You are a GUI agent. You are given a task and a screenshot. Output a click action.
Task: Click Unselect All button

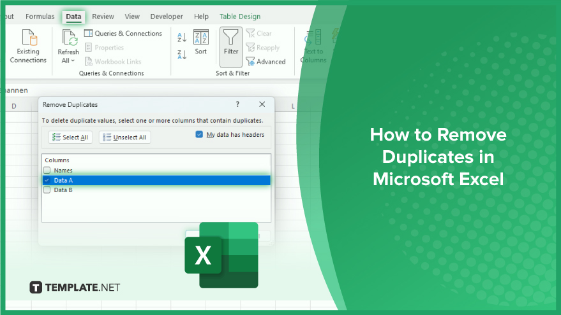[x=124, y=137]
